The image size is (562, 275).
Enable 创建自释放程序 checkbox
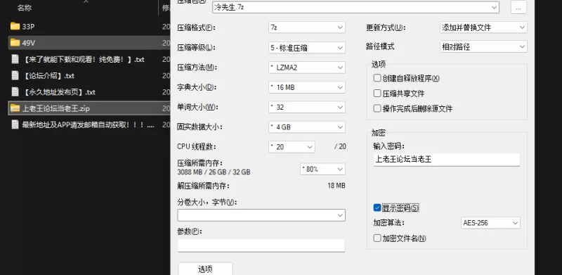pyautogui.click(x=377, y=78)
